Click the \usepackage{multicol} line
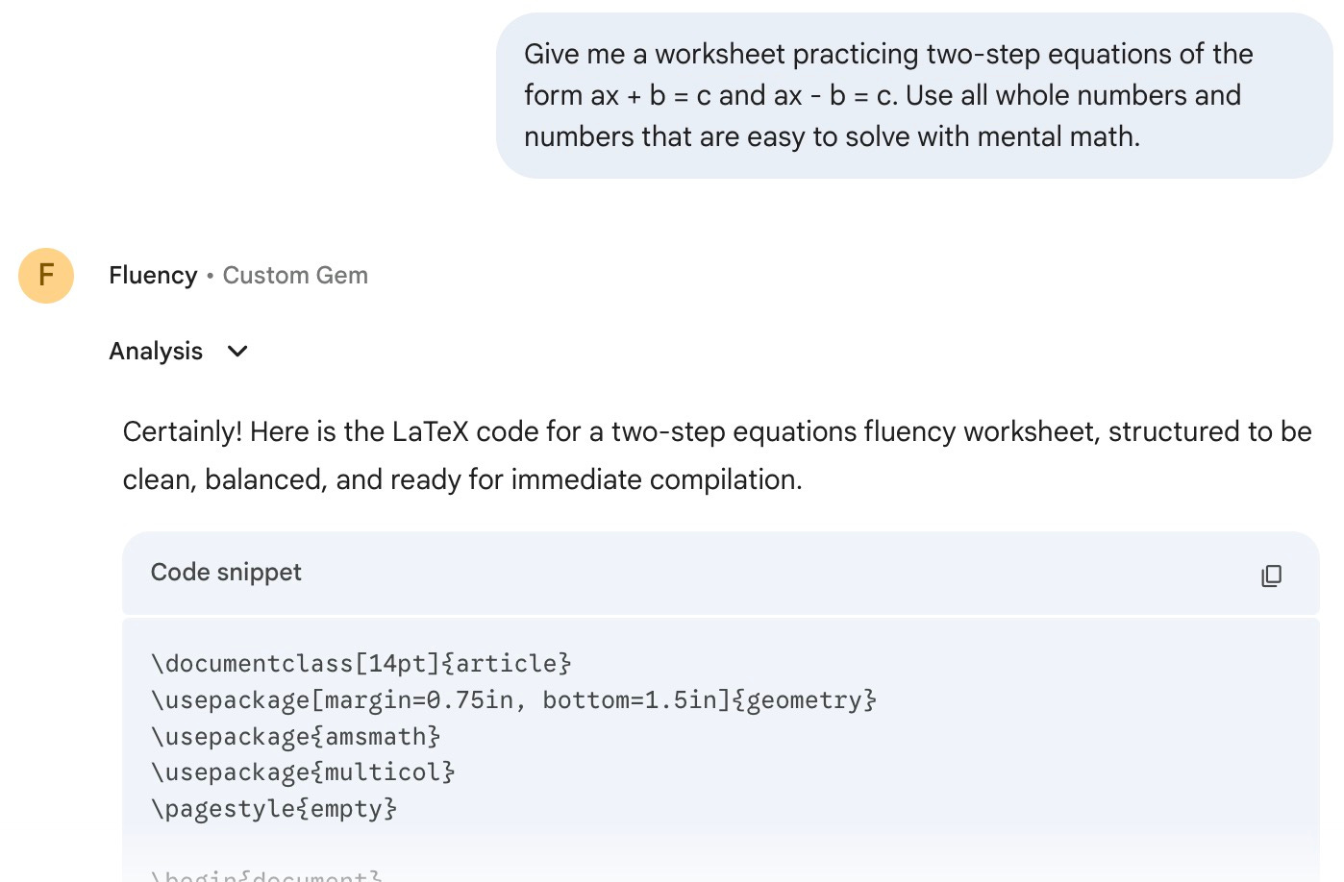This screenshot has width=1344, height=882. pos(303,772)
